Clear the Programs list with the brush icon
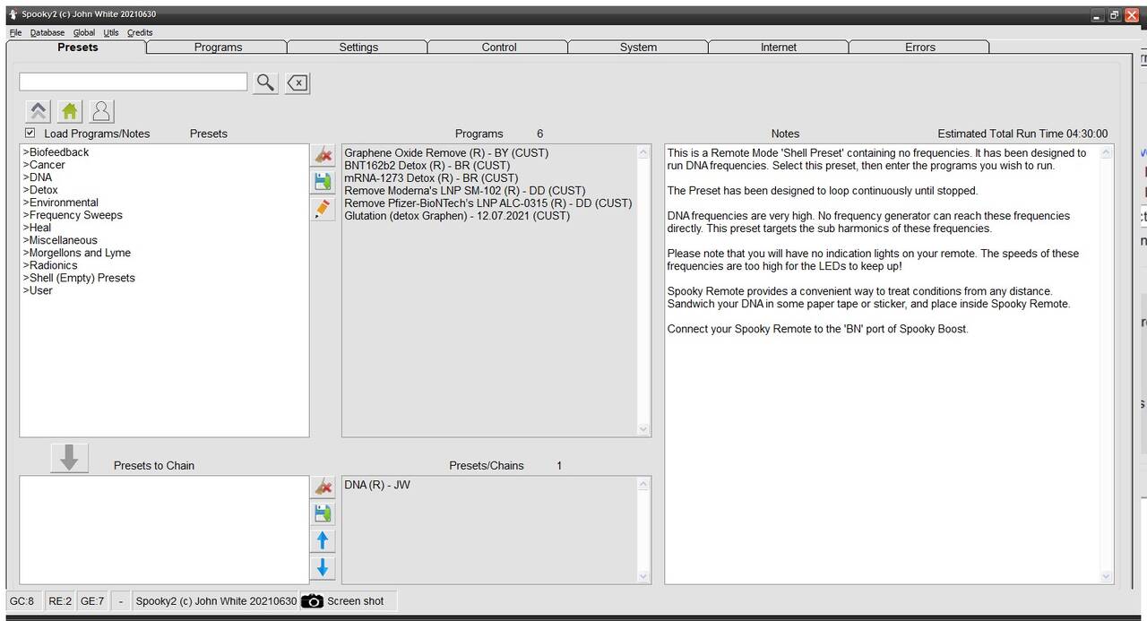The image size is (1147, 621). (x=323, y=155)
